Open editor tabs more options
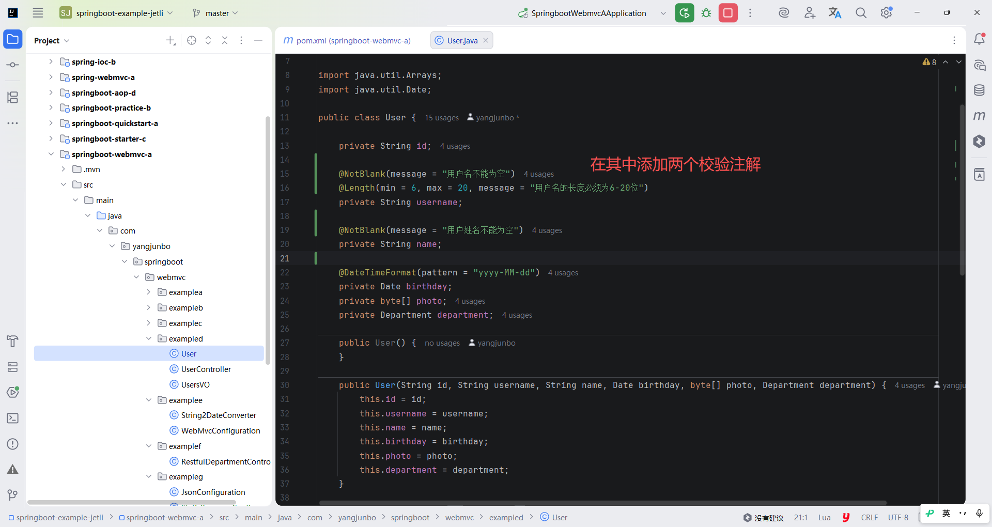Viewport: 992px width, 527px height. tap(954, 40)
